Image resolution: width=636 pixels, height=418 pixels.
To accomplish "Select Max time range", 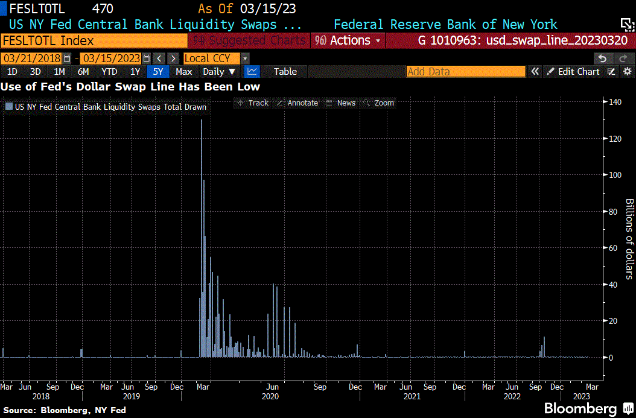I will pos(184,71).
